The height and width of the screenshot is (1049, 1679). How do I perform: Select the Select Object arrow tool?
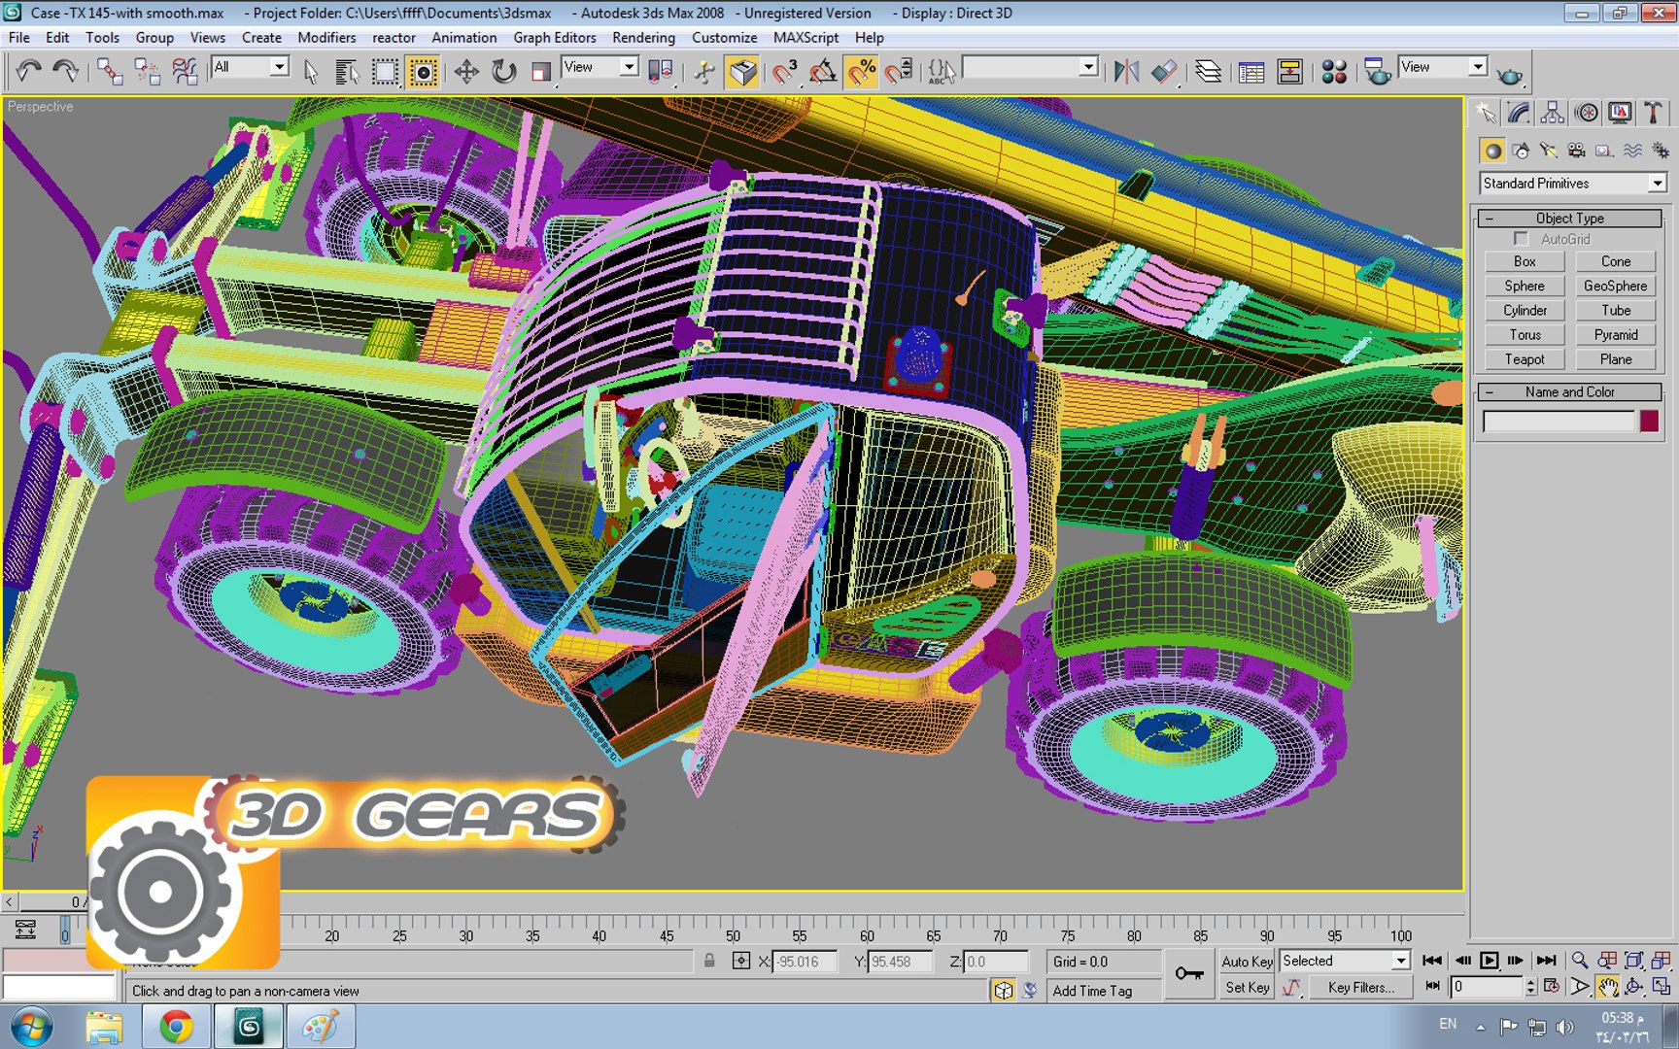pyautogui.click(x=311, y=71)
